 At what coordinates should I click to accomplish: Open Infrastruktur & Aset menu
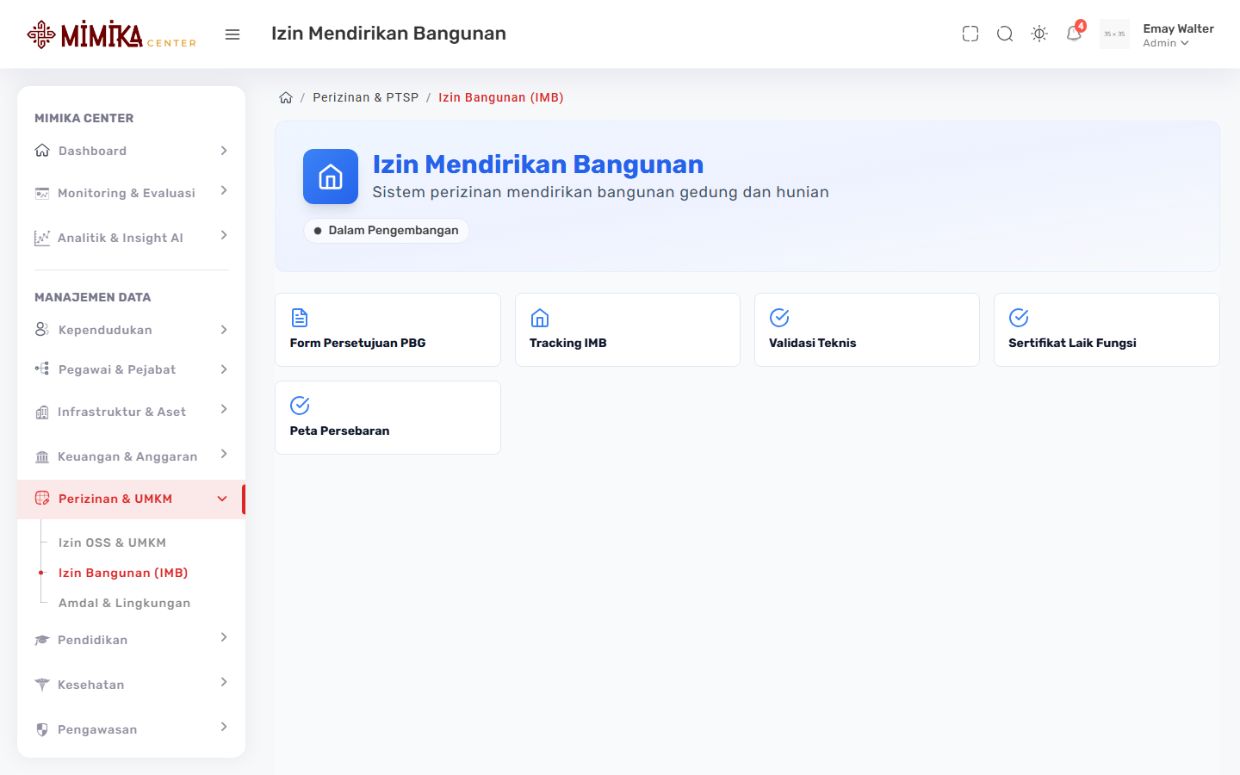point(131,412)
